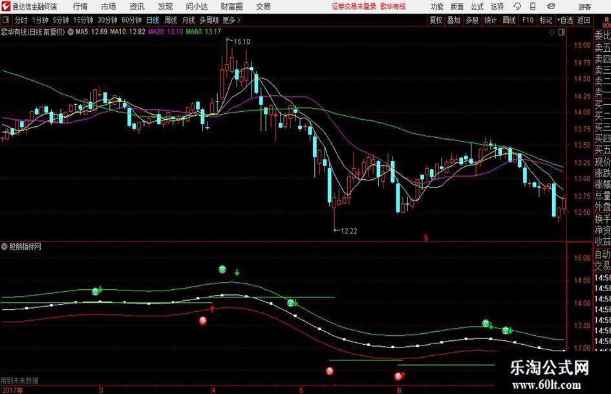The width and height of the screenshot is (611, 394).
Task: Click the 标记 mark button
Action: coord(546,20)
